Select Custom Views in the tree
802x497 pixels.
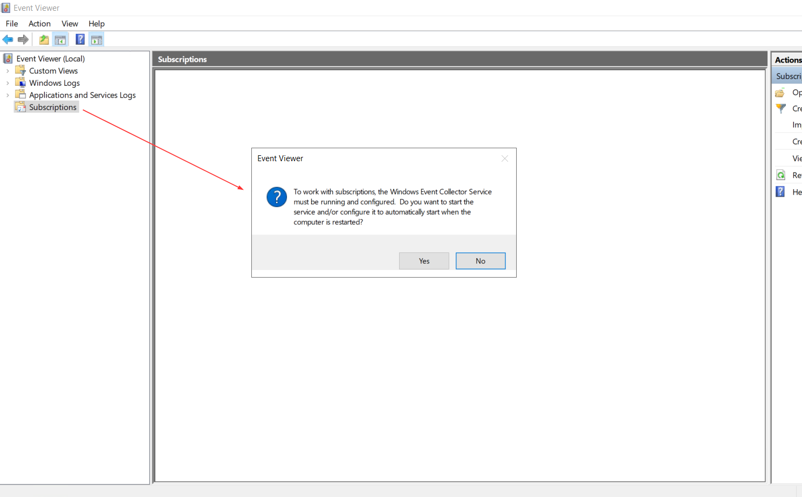(x=53, y=71)
